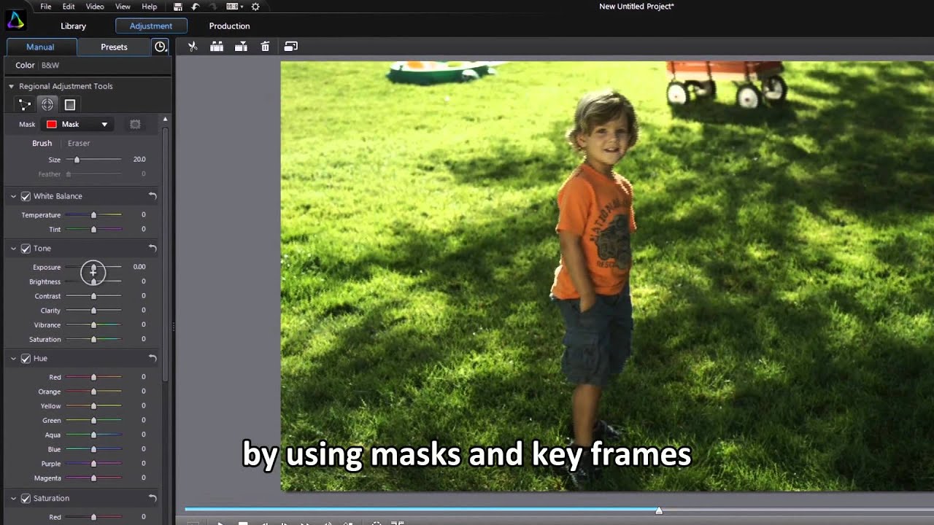
Task: Open the Help menu
Action: pyautogui.click(x=149, y=7)
